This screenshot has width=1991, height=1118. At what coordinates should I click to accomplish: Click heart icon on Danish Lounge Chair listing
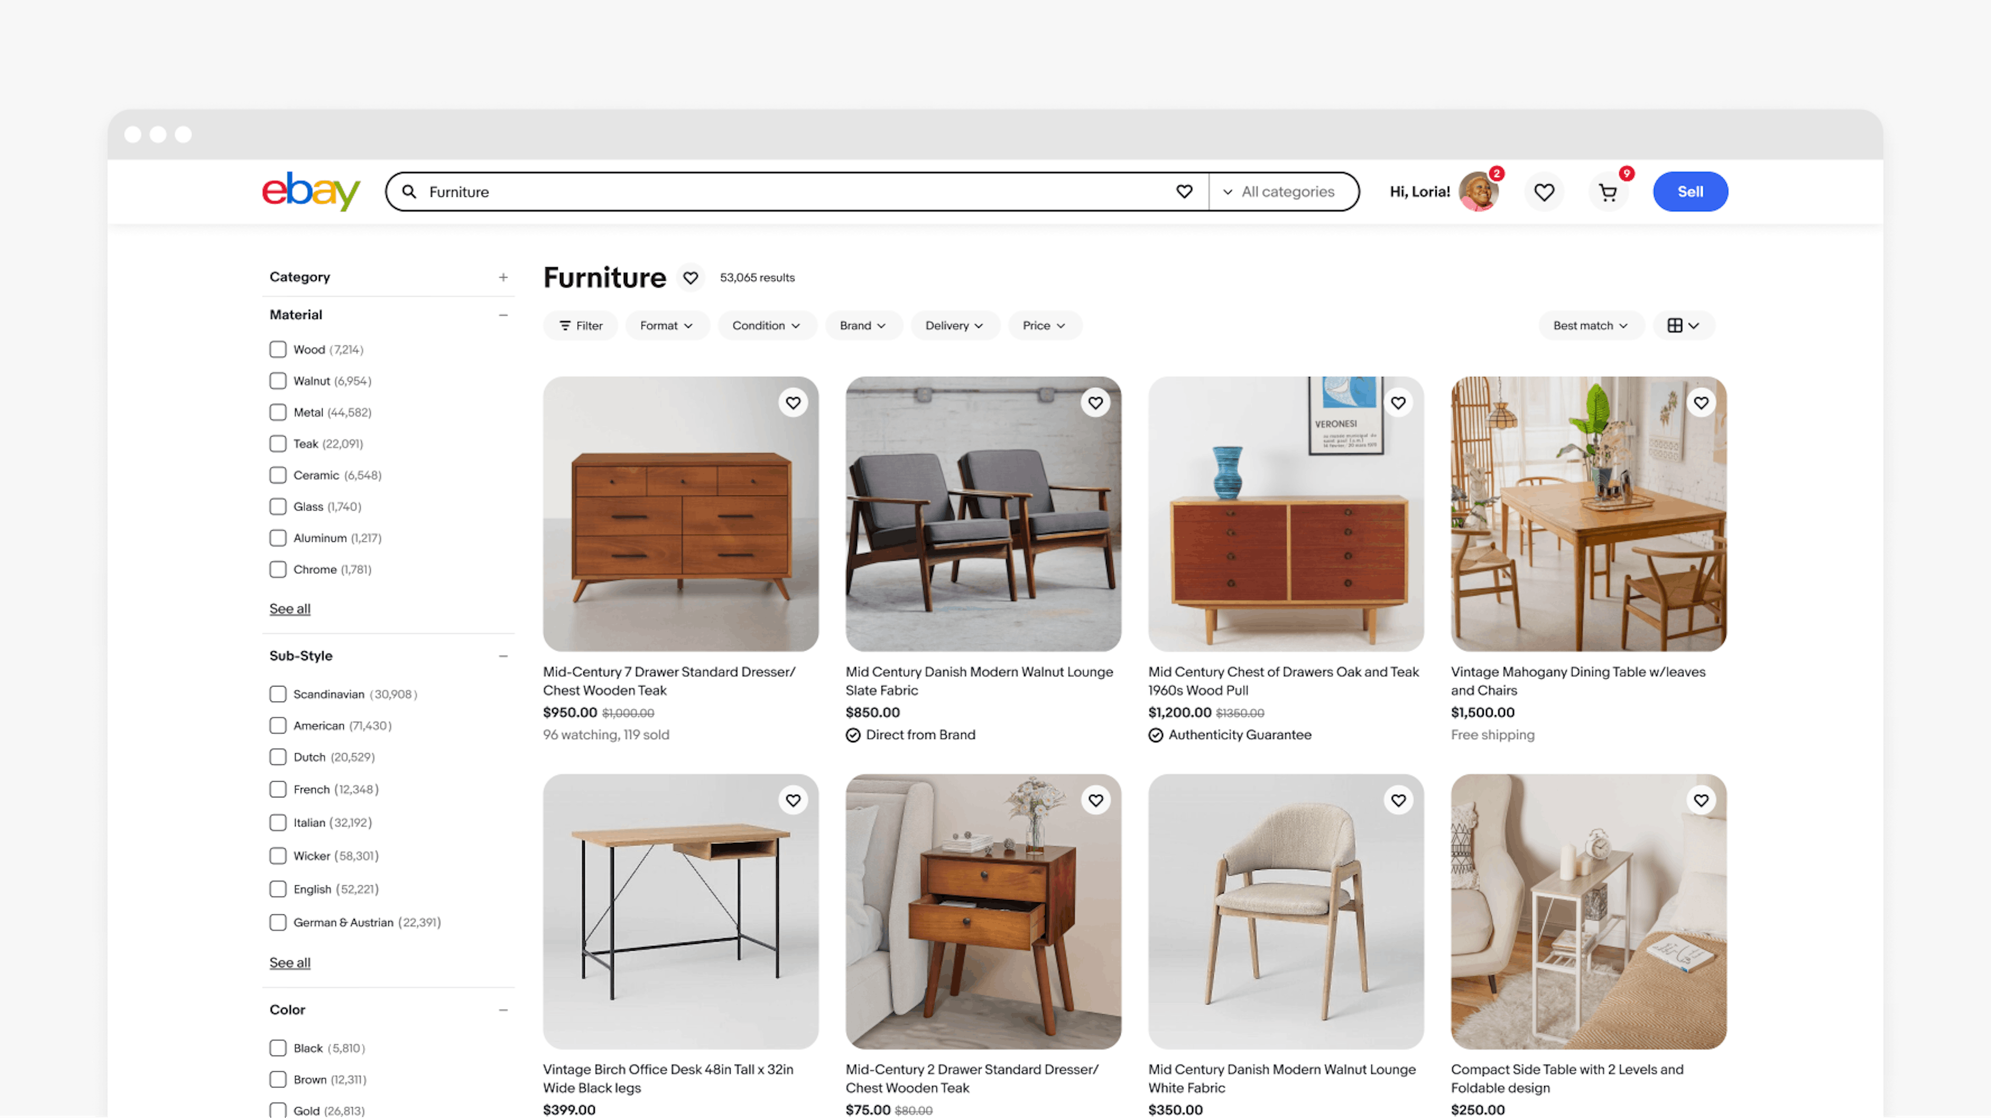pyautogui.click(x=1097, y=402)
